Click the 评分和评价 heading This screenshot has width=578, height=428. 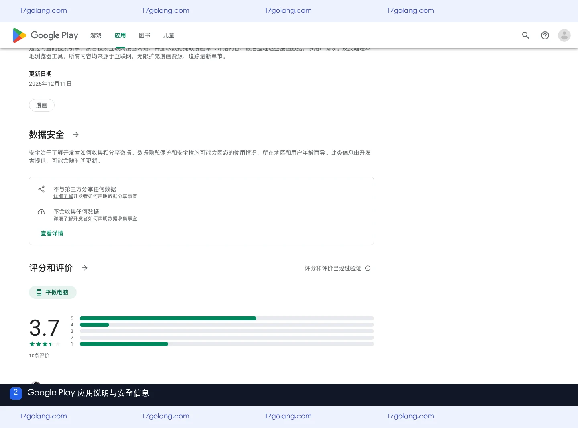click(x=51, y=268)
